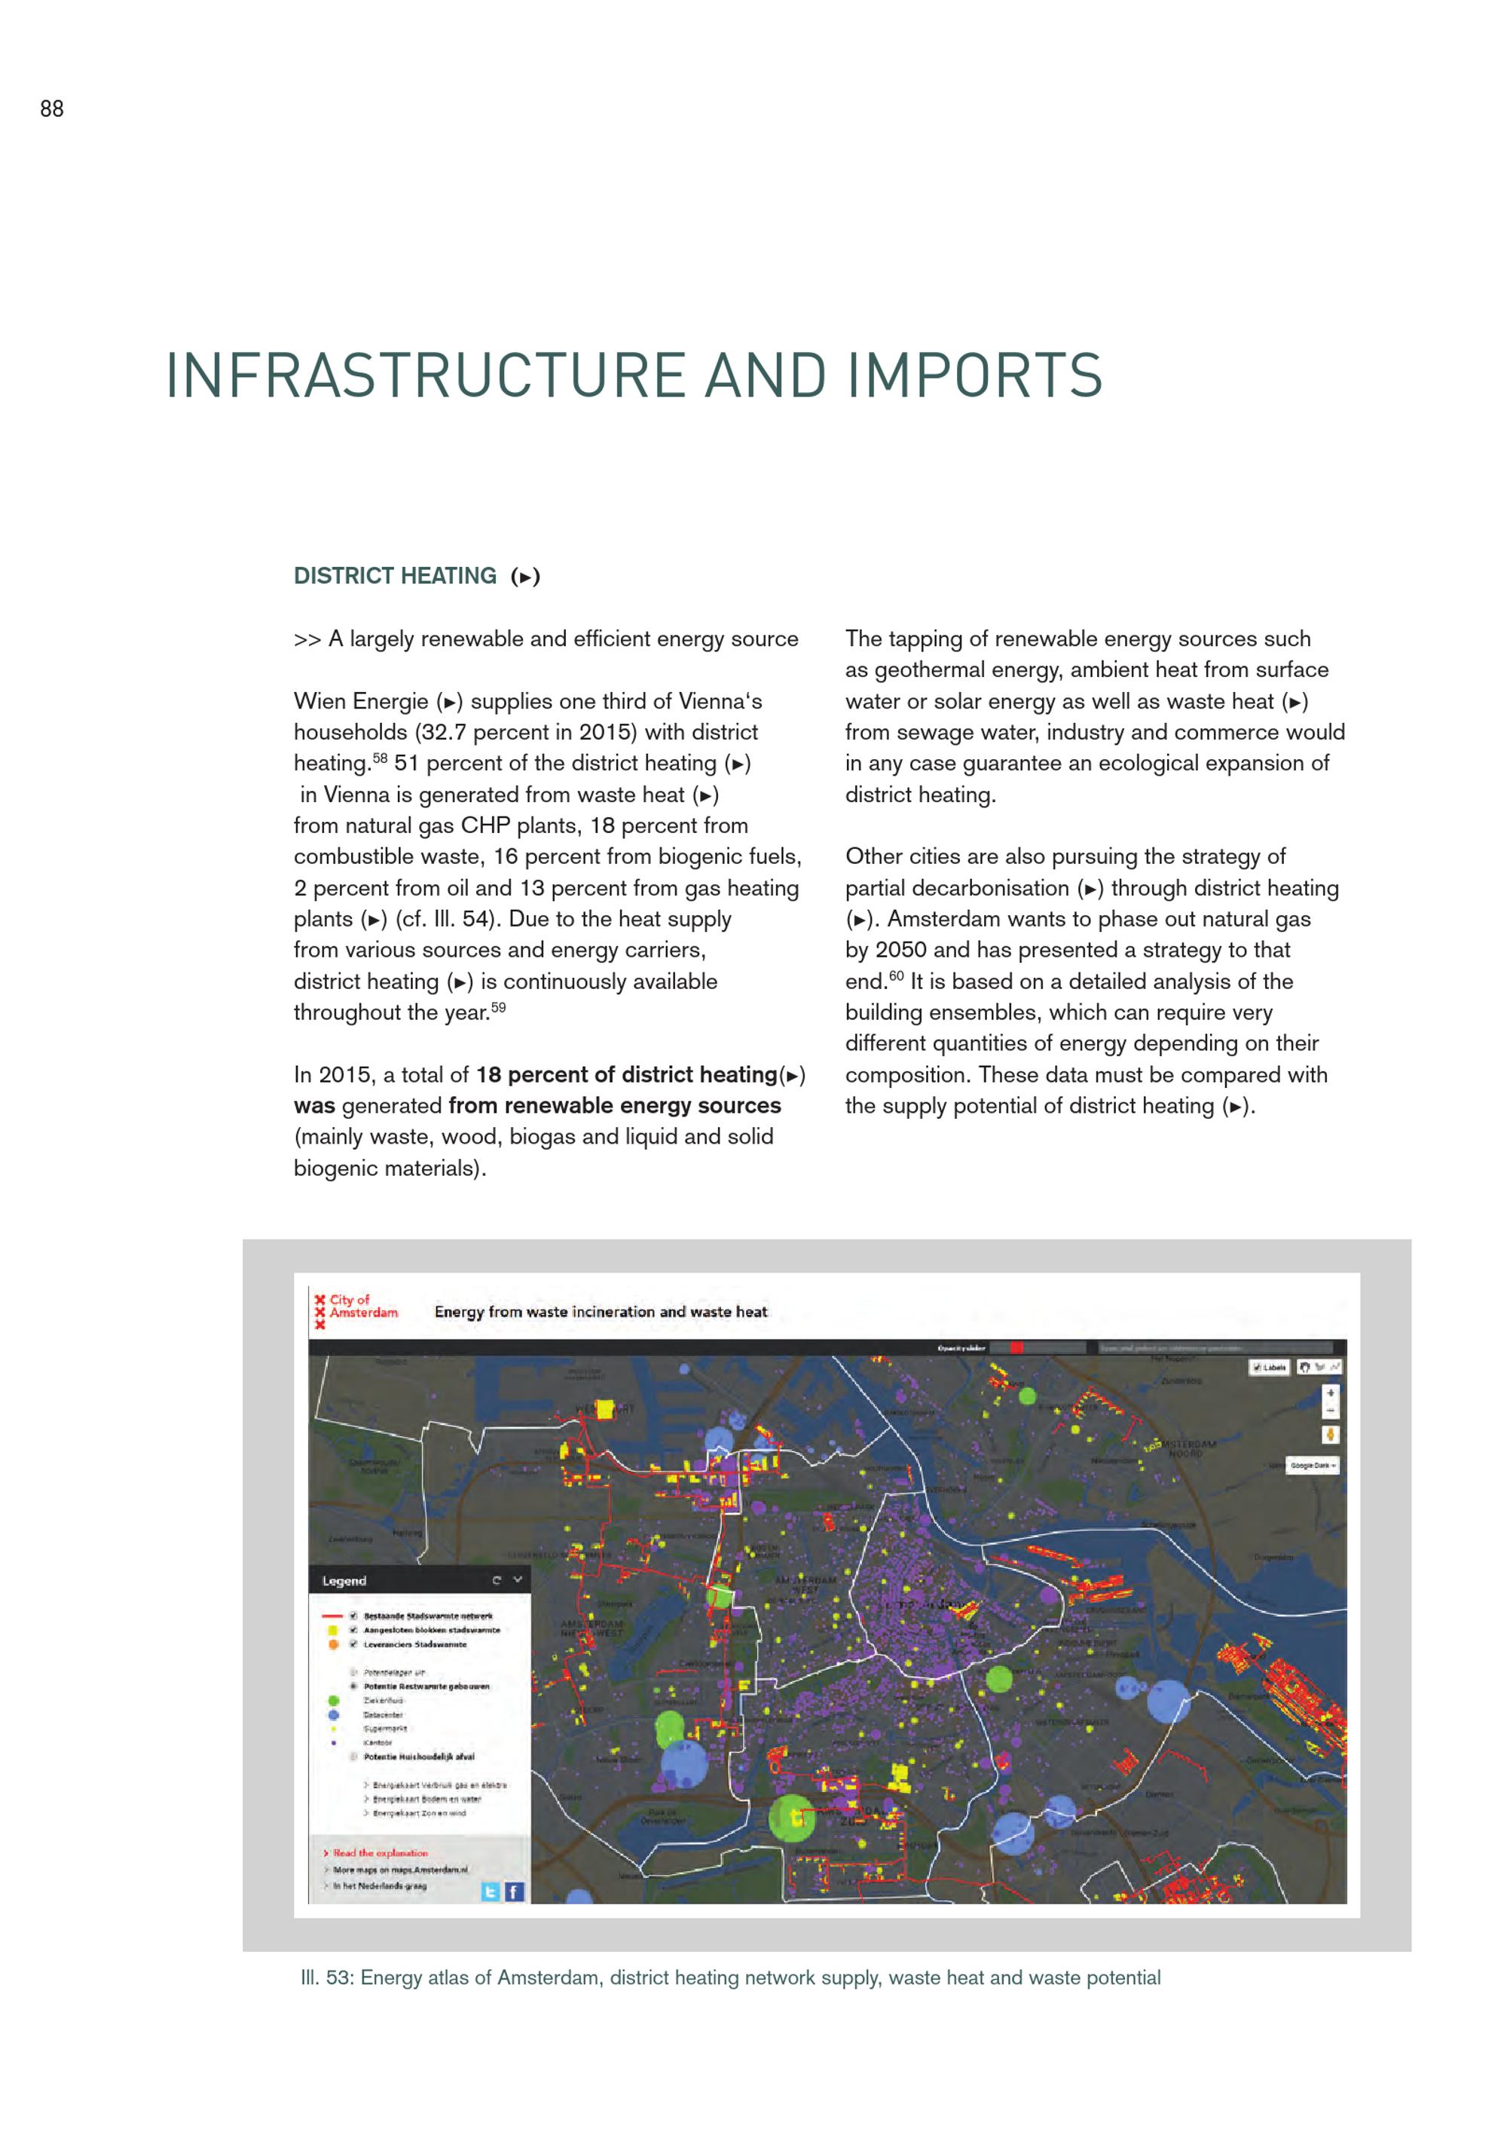Image resolution: width=1507 pixels, height=2132 pixels.
Task: Click the Facebook share icon
Action: click(x=514, y=1892)
